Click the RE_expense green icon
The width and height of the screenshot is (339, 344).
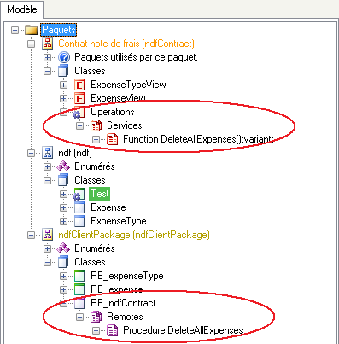79,289
